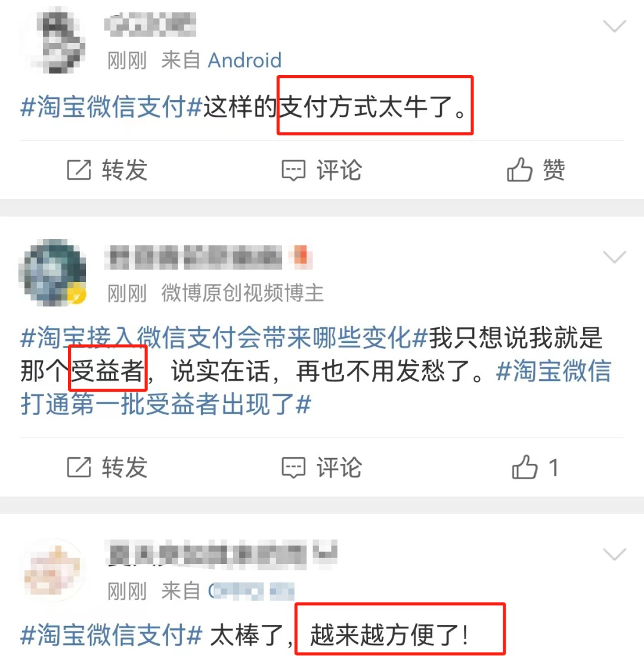This screenshot has height=657, width=644.
Task: Open the third post author's avatar
Action: pos(53,570)
